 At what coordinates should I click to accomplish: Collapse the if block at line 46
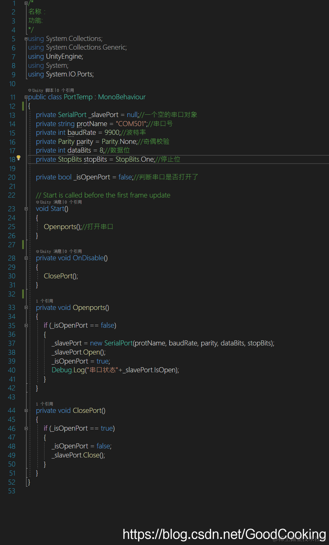tap(26, 429)
